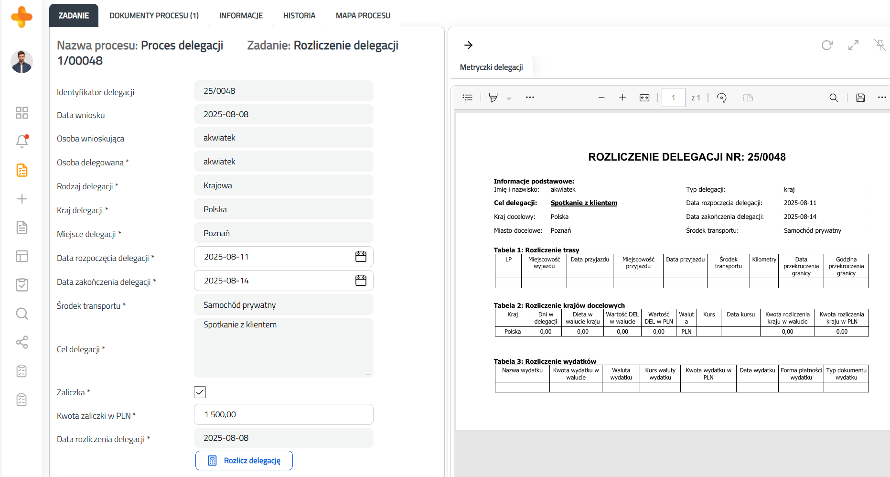Switch to ZADANIE tab
890x477 pixels.
74,15
